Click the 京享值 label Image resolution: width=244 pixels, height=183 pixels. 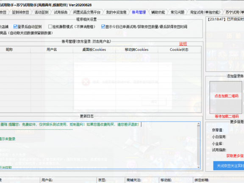pyautogui.click(x=218, y=130)
